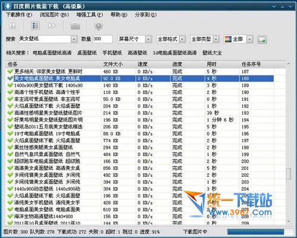Expand the color 全部 dropdown
Screen dimensions: 297x238
point(249,39)
